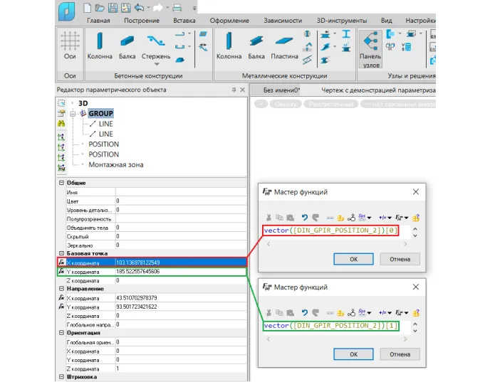Switch to the Построение ribbon tab
This screenshot has width=490, height=382.
(142, 21)
